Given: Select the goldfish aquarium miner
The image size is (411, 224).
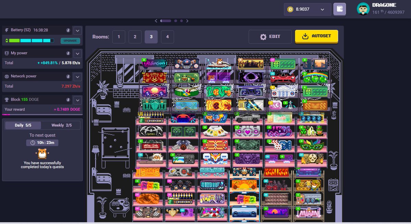Looking at the screenshot, I should click(280, 118).
